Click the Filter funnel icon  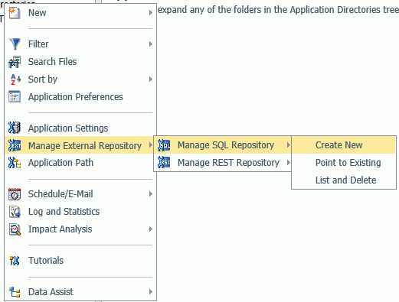coord(15,44)
